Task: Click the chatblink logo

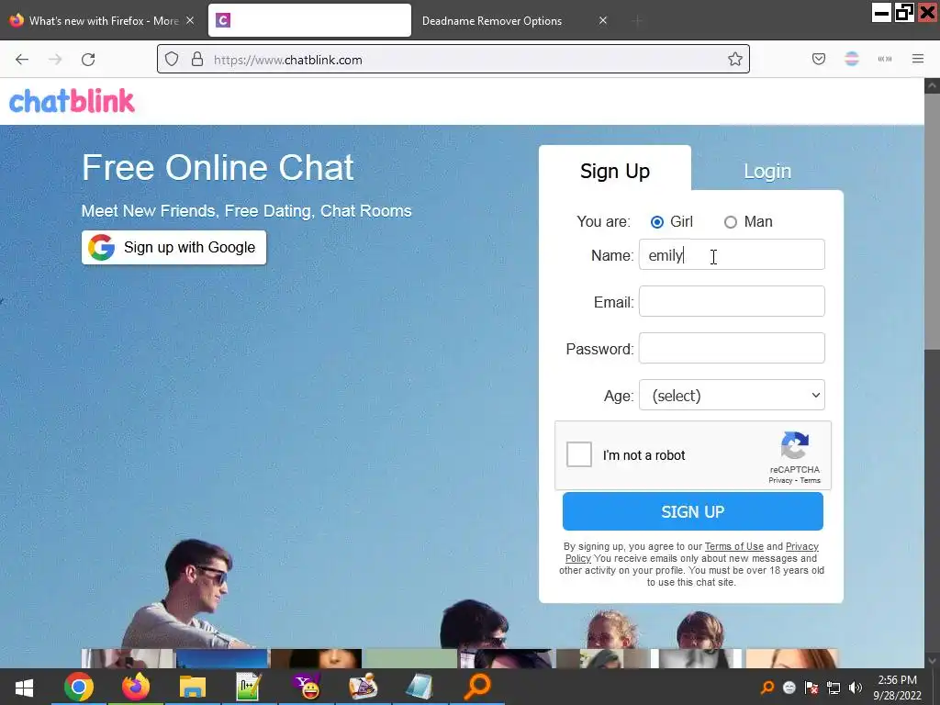Action: [72, 101]
